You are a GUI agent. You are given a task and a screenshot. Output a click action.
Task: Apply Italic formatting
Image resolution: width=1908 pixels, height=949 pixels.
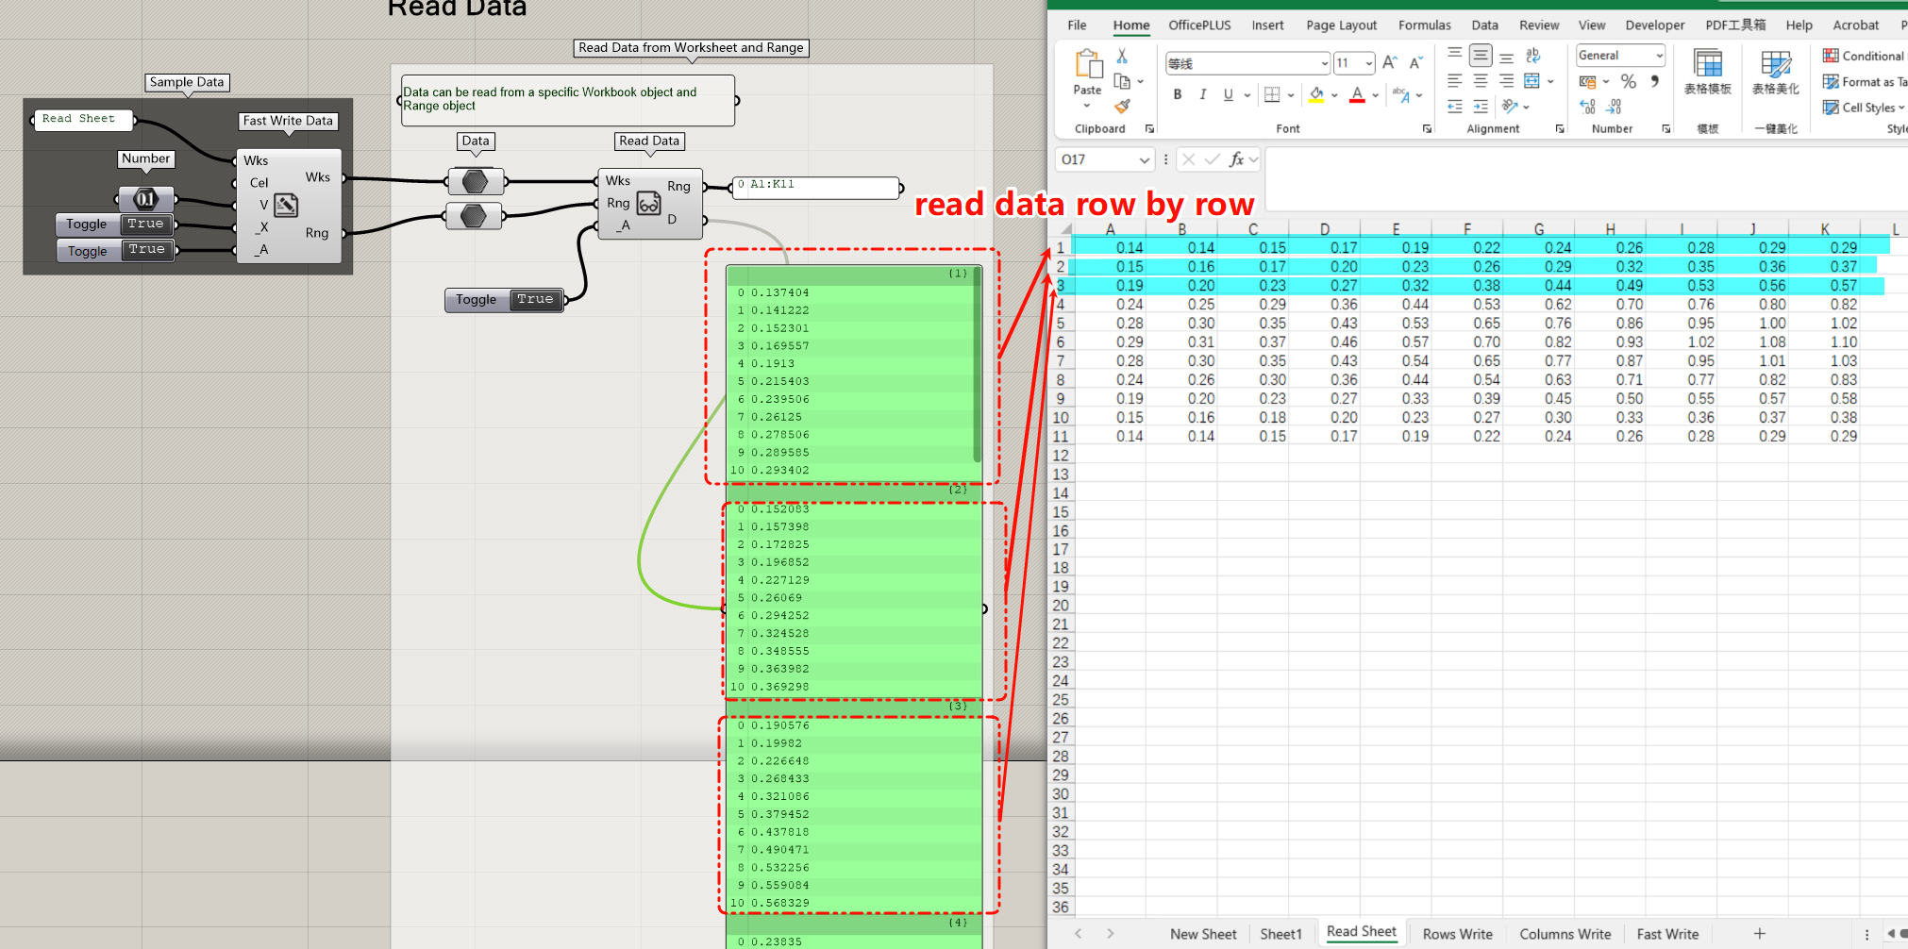pyautogui.click(x=1202, y=94)
